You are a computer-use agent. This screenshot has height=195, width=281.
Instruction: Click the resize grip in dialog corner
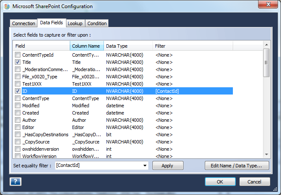(275, 189)
